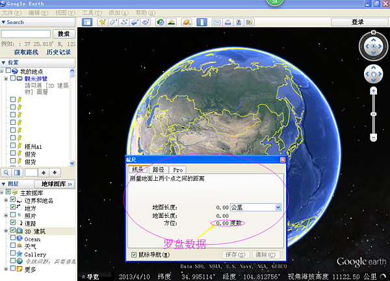Collapse the Search panel triangle
Image resolution: width=390 pixels, height=281 pixels.
[3, 22]
